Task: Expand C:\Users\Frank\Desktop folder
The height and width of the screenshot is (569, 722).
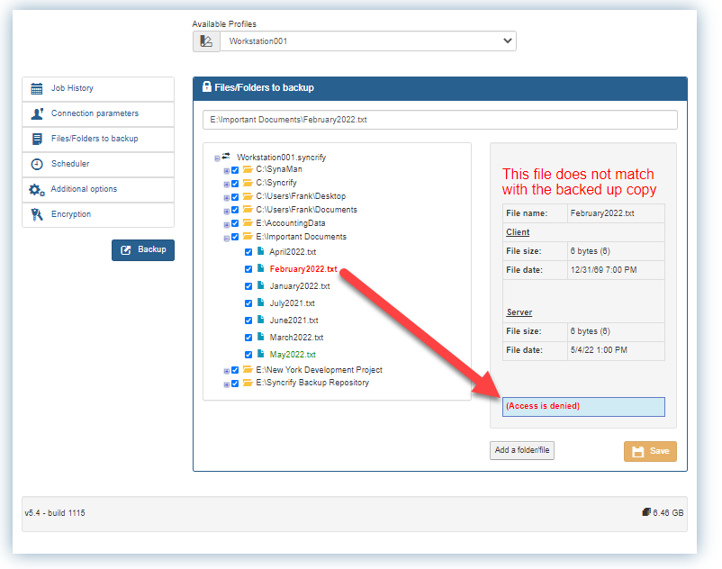Action: 227,198
